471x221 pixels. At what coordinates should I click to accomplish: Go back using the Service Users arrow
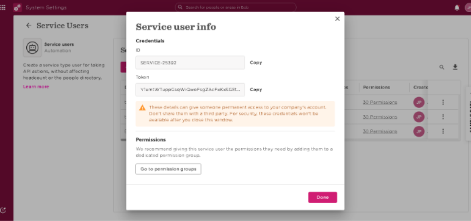click(29, 25)
